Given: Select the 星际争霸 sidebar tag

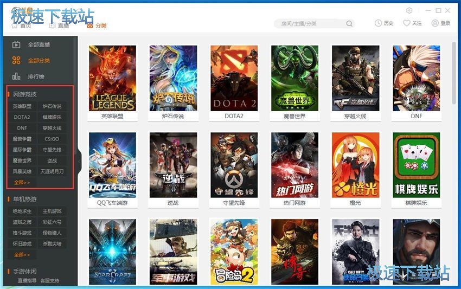Looking at the screenshot, I should tap(22, 150).
